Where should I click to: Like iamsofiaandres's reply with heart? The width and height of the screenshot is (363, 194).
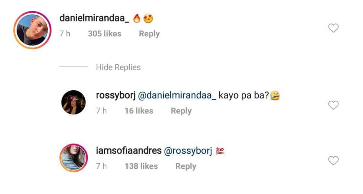click(x=334, y=161)
